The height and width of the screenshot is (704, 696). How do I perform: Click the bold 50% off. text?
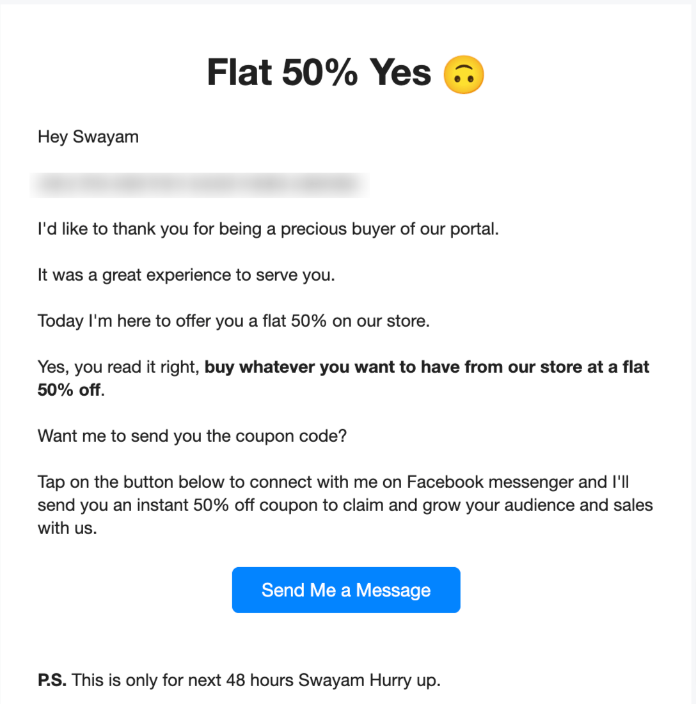point(70,390)
